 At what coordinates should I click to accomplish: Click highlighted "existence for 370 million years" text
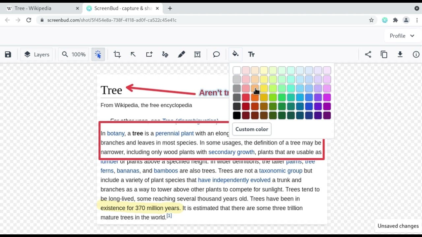click(x=140, y=208)
